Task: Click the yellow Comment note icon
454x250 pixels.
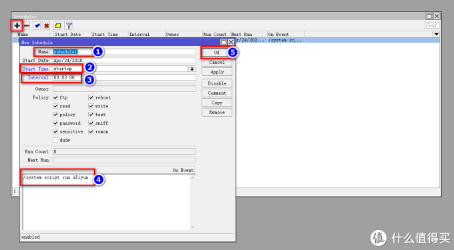Action: click(x=57, y=26)
